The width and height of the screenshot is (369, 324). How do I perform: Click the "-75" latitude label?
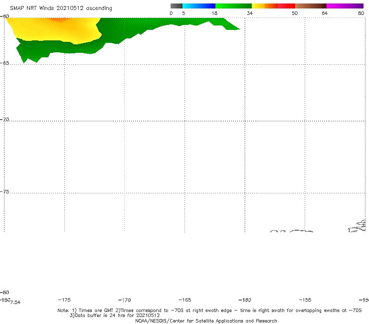(4, 192)
